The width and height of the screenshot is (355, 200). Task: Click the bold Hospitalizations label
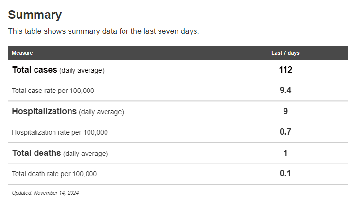44,111
